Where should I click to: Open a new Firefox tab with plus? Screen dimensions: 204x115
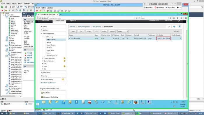point(61,15)
